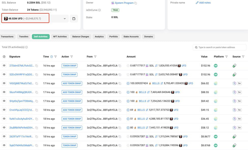Open the Time column filter

(55, 57)
